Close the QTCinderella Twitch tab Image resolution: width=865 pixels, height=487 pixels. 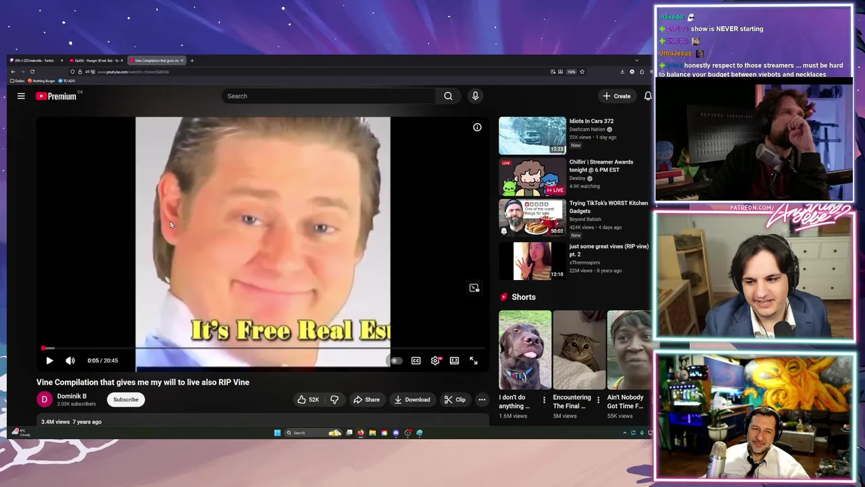click(x=61, y=61)
